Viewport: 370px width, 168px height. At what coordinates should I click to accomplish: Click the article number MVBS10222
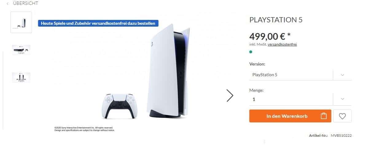tap(341, 135)
